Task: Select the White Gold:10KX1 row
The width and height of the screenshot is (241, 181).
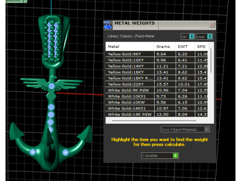Action: tap(157, 96)
